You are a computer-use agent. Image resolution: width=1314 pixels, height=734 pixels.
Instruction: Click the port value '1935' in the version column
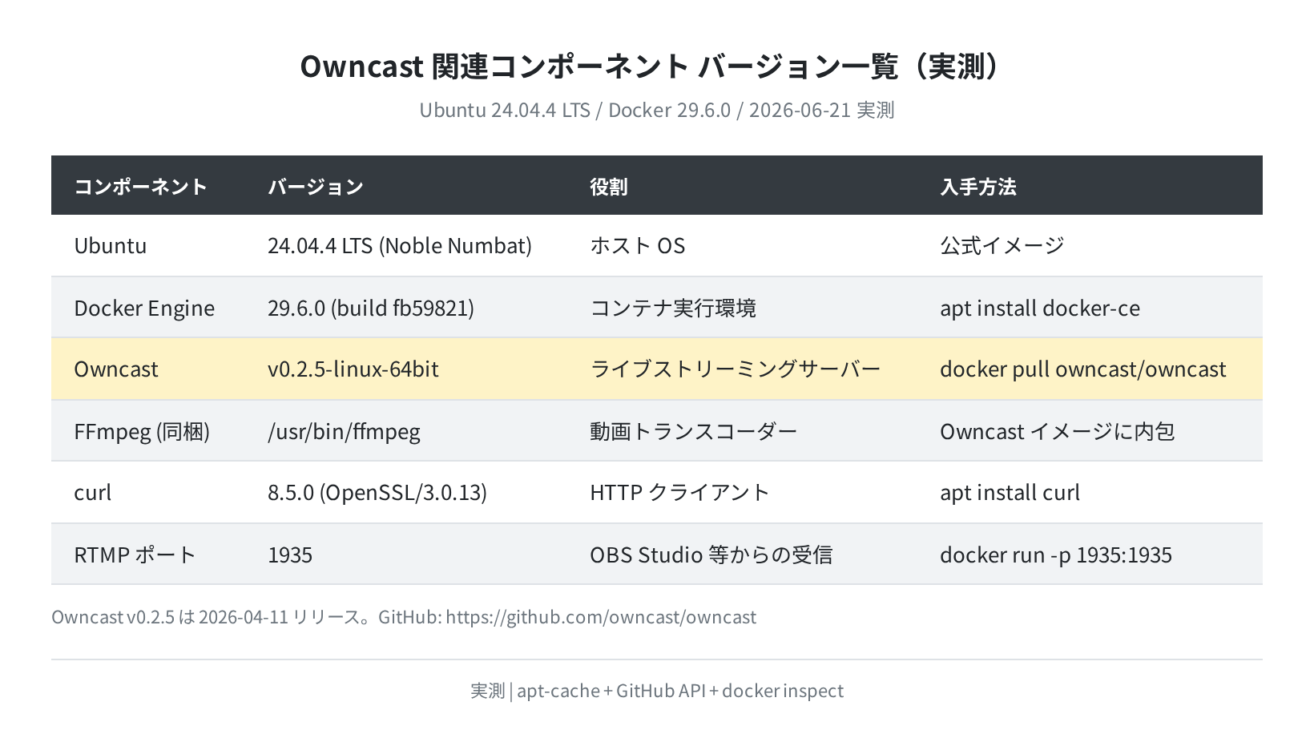[290, 555]
